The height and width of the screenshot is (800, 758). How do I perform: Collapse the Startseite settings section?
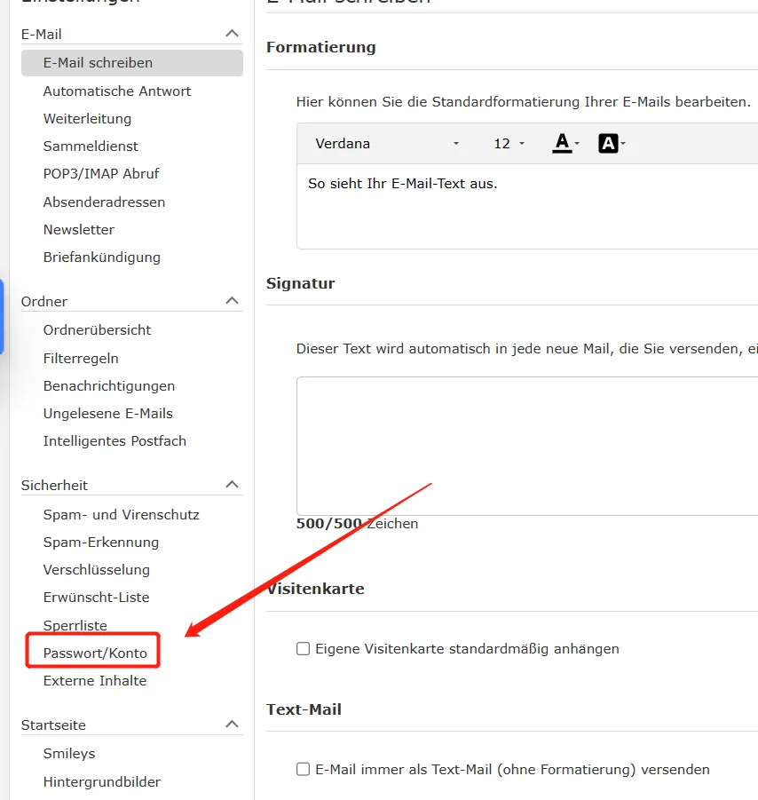232,725
